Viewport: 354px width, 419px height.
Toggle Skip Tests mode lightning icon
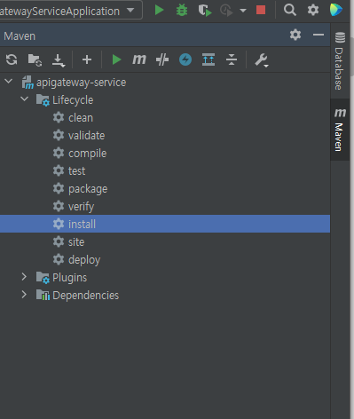point(185,59)
